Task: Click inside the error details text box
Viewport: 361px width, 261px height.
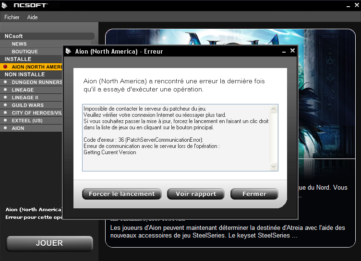Action: (x=176, y=137)
